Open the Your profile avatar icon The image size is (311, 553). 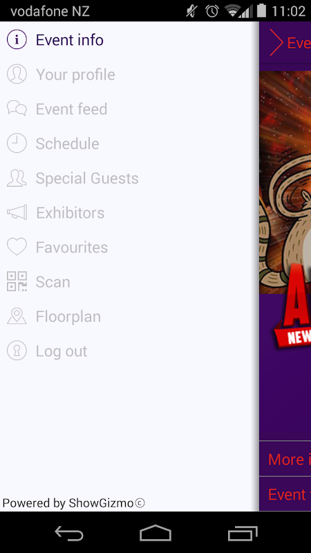pyautogui.click(x=17, y=74)
